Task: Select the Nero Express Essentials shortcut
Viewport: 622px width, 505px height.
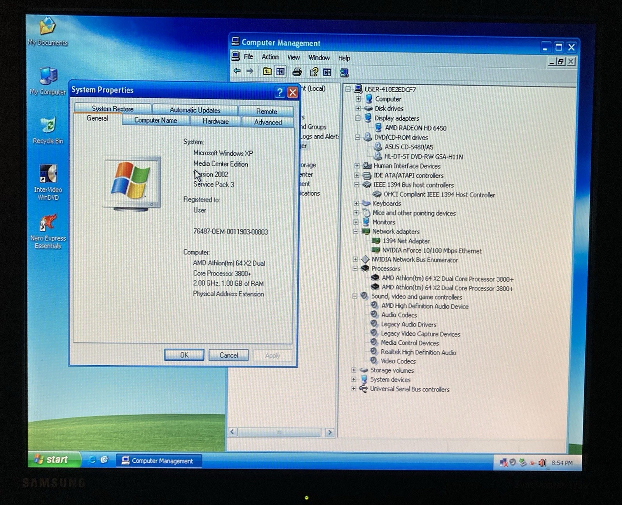Action: coord(48,231)
